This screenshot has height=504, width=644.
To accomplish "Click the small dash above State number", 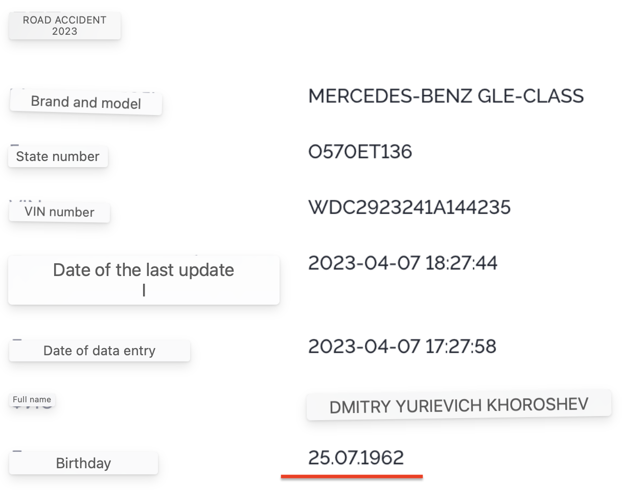I will 15,146.
